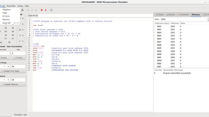Click the Address column header
The width and height of the screenshot is (209, 117).
point(175,23)
